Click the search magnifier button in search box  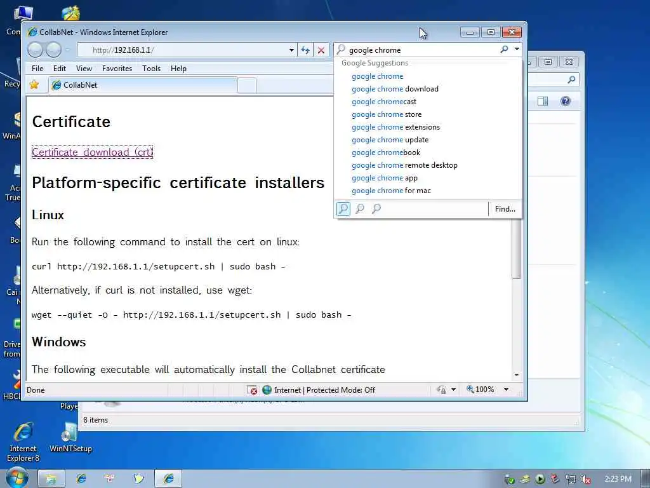pos(504,50)
